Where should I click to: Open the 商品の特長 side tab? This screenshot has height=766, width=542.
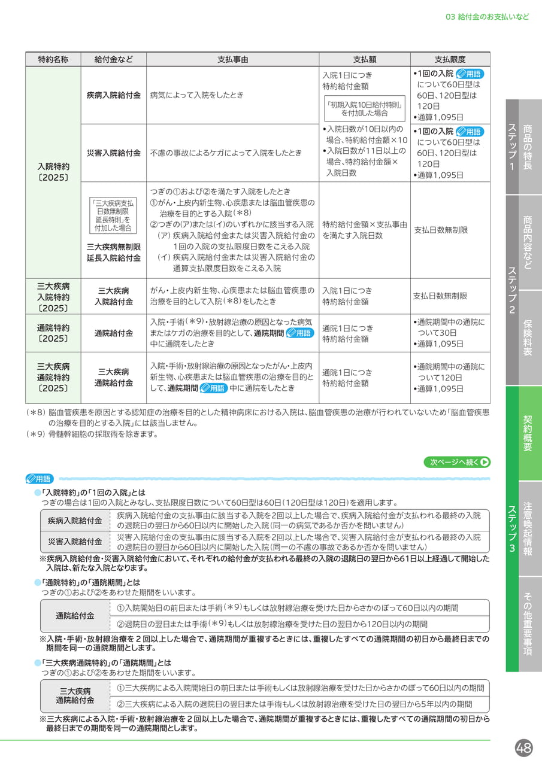tap(530, 147)
